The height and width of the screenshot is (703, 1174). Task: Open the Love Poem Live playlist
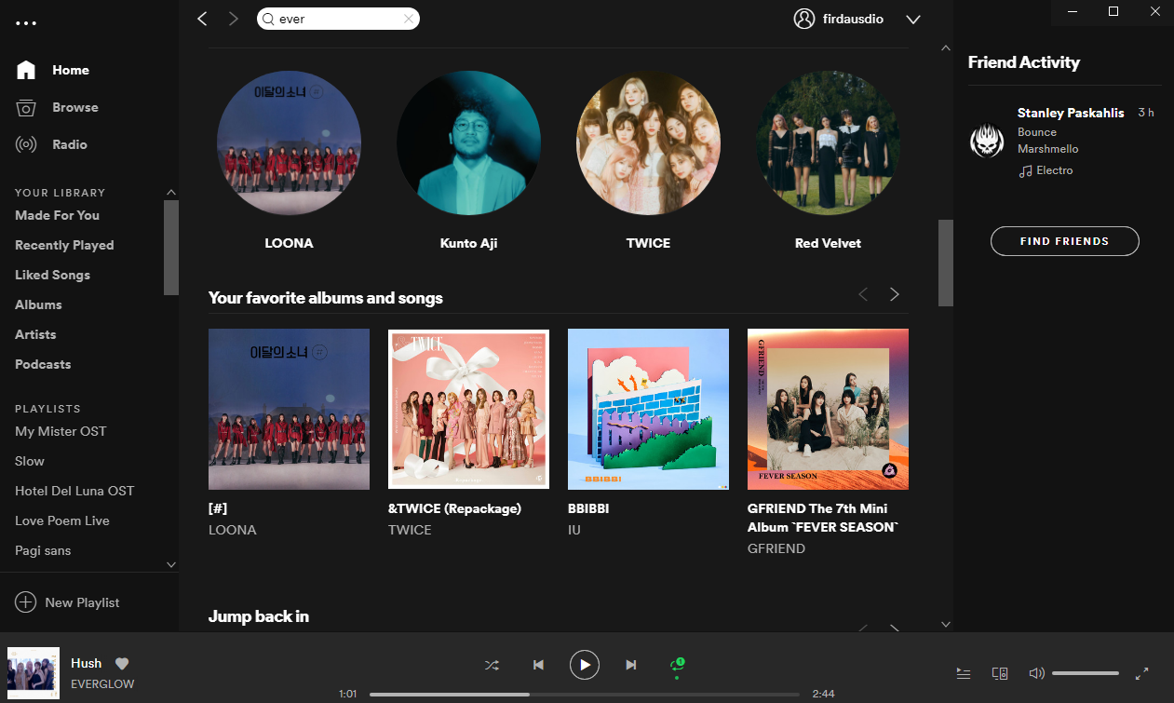[62, 520]
